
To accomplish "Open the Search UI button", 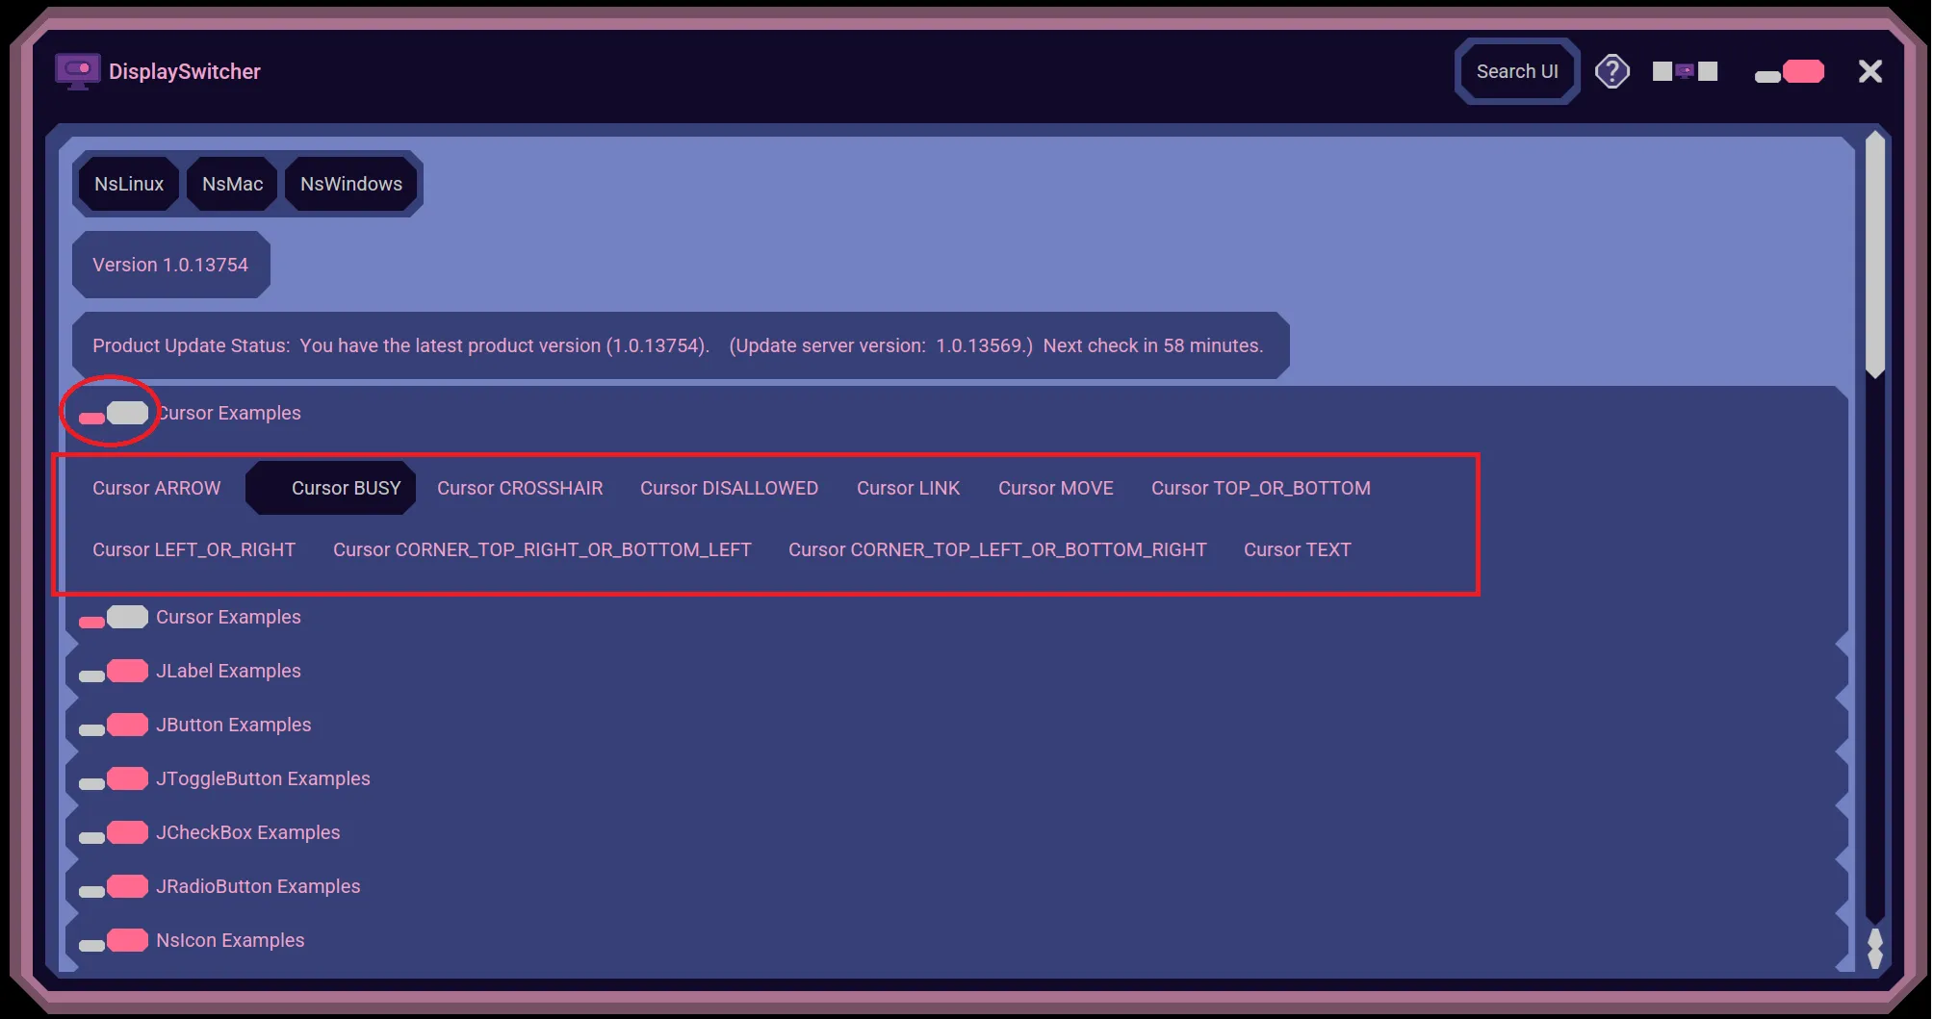I will point(1517,71).
